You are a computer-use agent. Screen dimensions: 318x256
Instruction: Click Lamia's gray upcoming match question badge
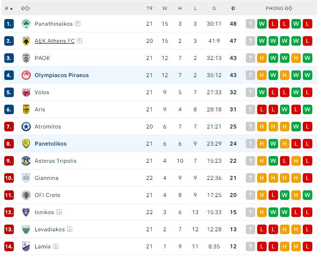tap(251, 246)
